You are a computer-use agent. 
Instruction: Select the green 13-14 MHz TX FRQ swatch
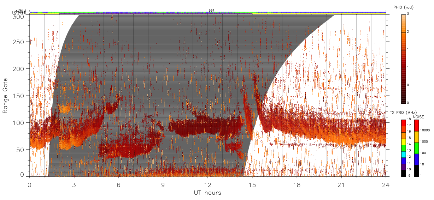point(403,148)
